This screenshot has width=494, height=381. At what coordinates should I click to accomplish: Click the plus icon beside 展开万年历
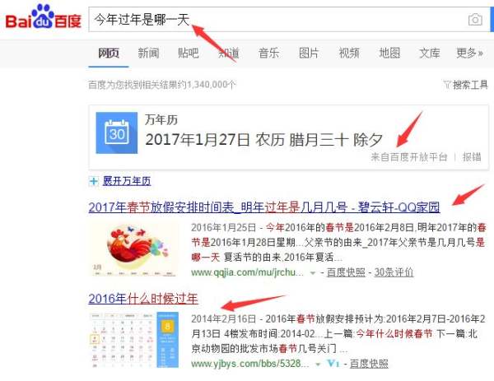tap(93, 181)
